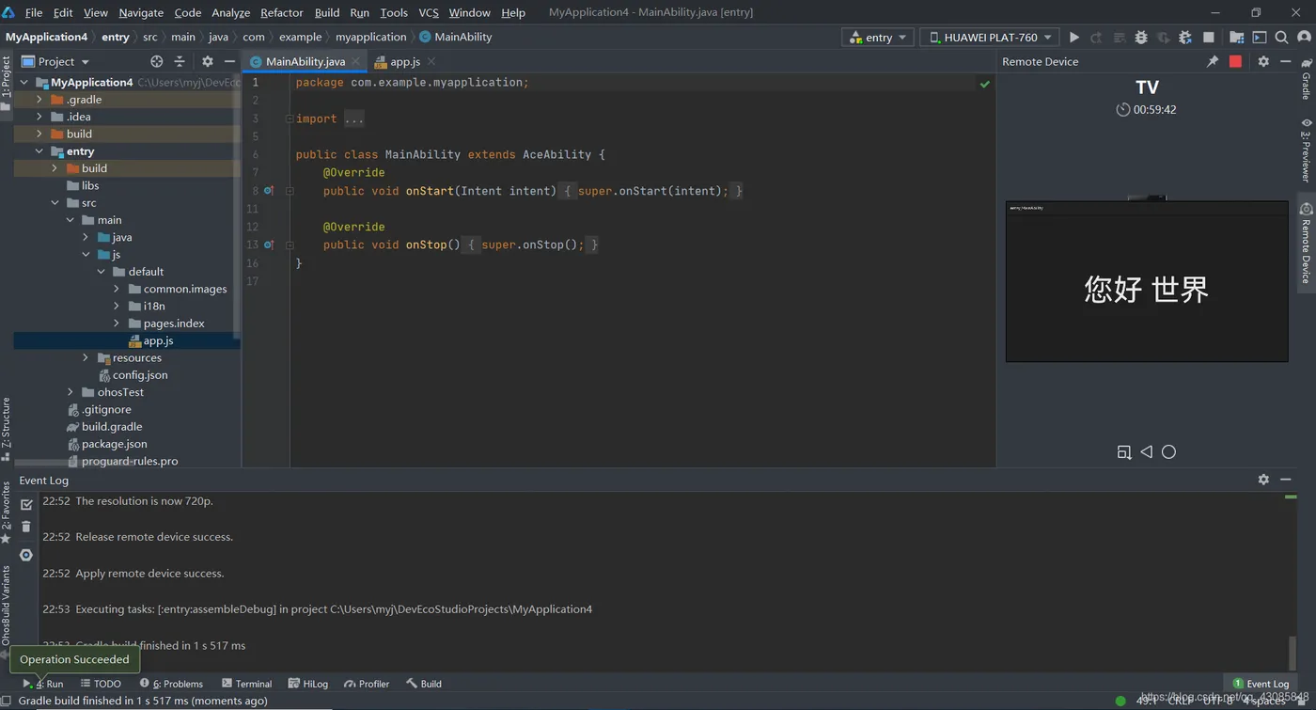
Task: Toggle the Structure side panel
Action: [6, 429]
